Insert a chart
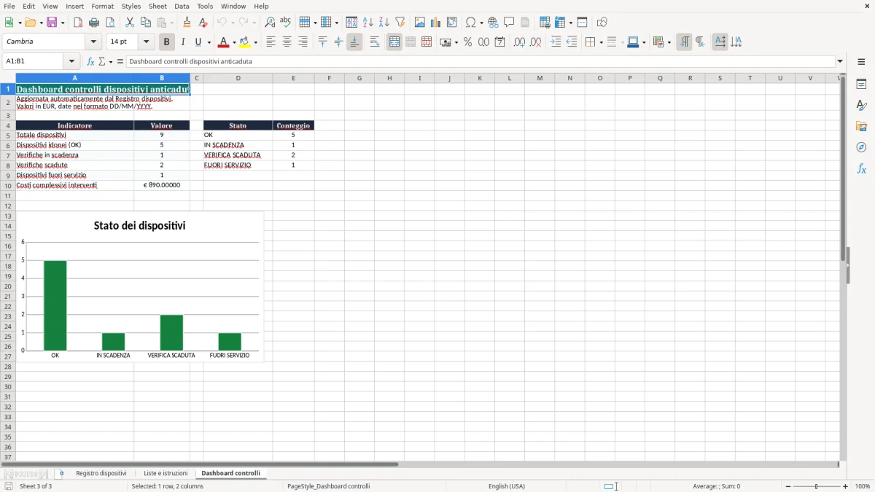Viewport: 875px width, 492px height. click(436, 23)
